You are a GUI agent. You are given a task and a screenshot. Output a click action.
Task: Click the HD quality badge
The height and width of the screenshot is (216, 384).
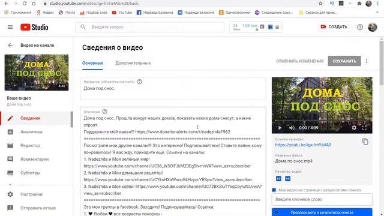pos(288,179)
